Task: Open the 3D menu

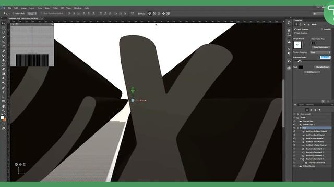Action: 62,8
